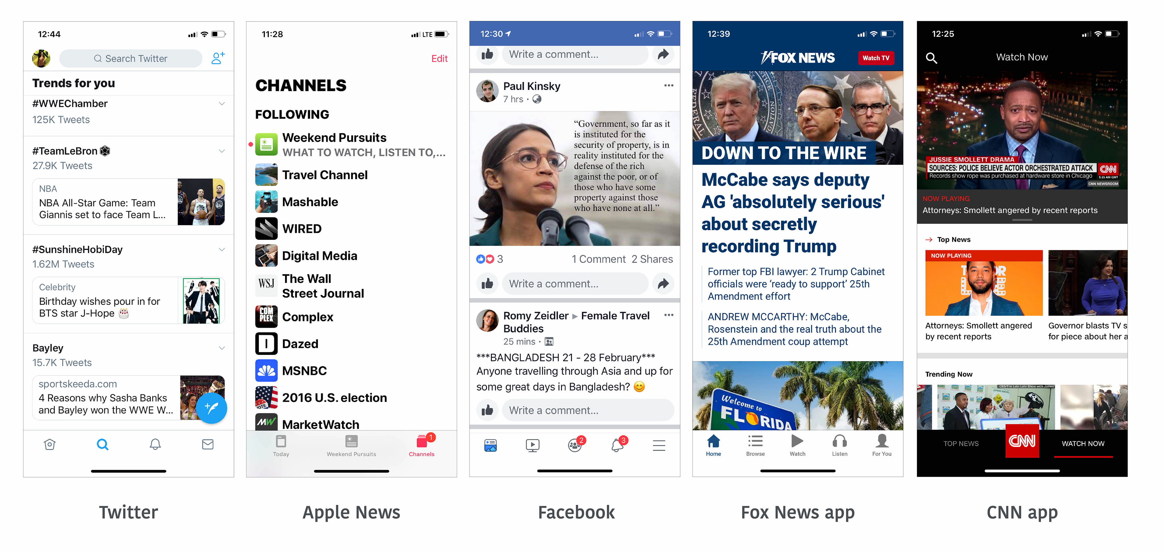Image resolution: width=1164 pixels, height=553 pixels.
Task: Like the Paul Kinsky post with thumbs up
Action: click(487, 283)
